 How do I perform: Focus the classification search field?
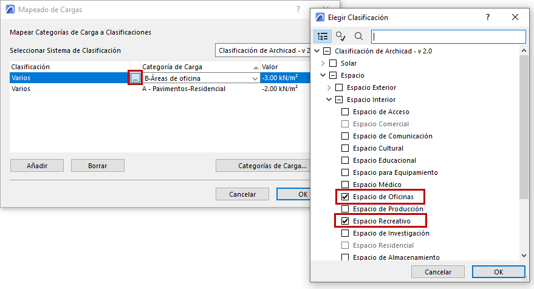tap(448, 36)
